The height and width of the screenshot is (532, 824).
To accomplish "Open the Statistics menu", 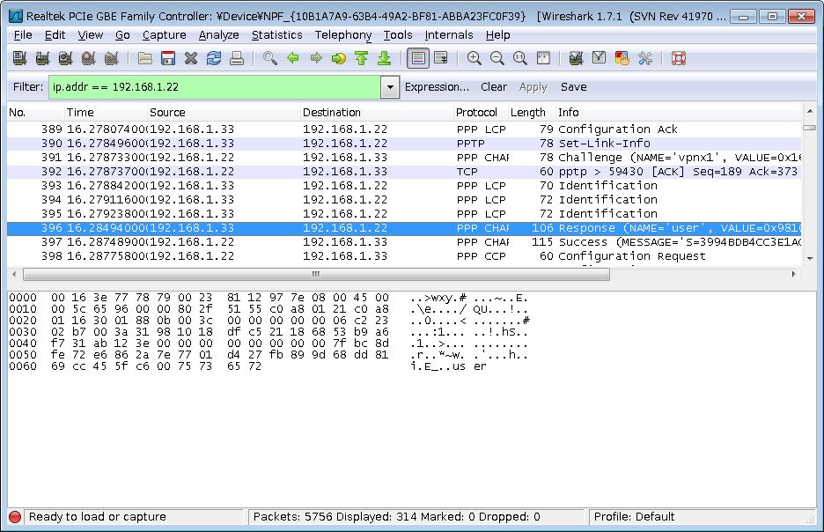I will point(277,35).
